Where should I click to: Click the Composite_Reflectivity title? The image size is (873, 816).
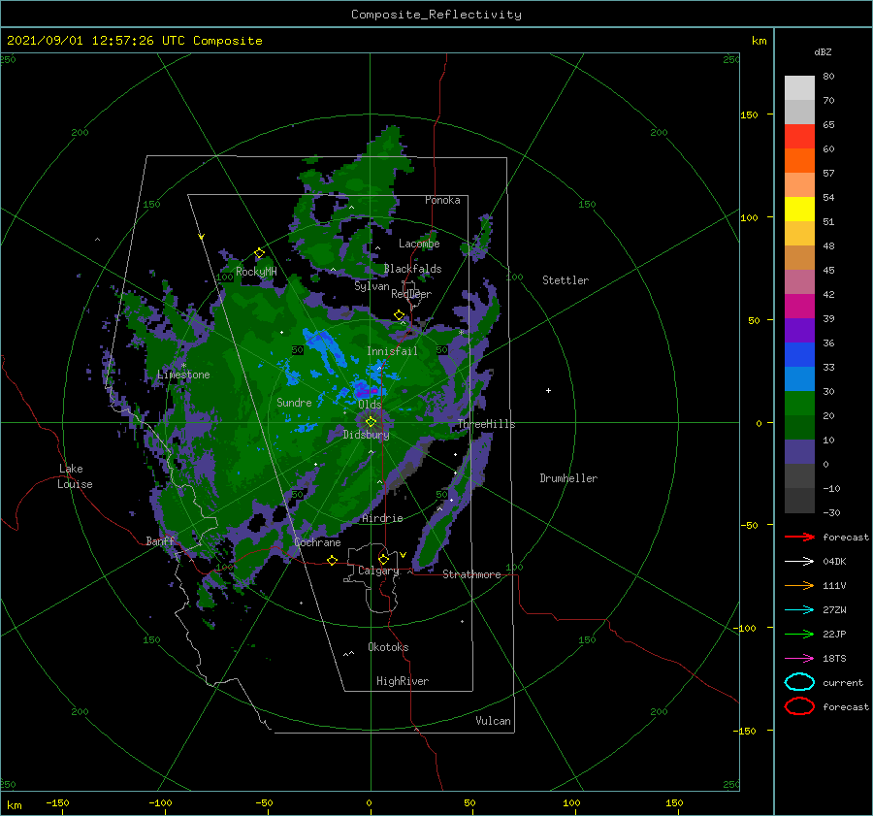(x=436, y=15)
